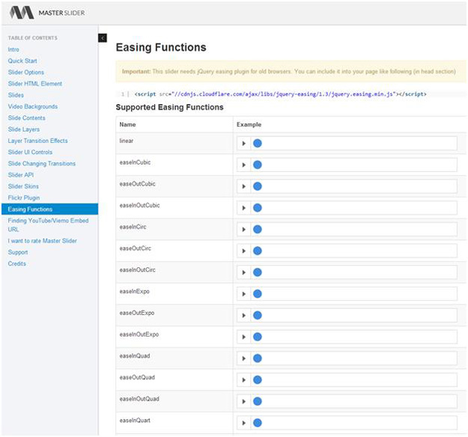
Task: Go to Slide Layers section
Action: (x=24, y=129)
